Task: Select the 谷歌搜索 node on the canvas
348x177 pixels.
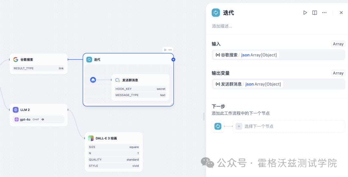Action: point(39,64)
